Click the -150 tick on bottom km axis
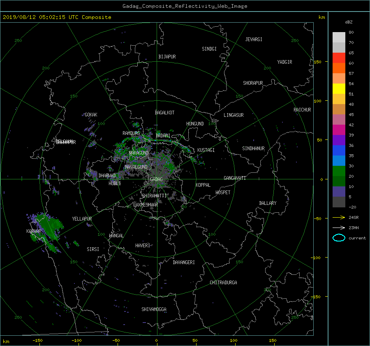The image size is (370, 346). (x=37, y=341)
